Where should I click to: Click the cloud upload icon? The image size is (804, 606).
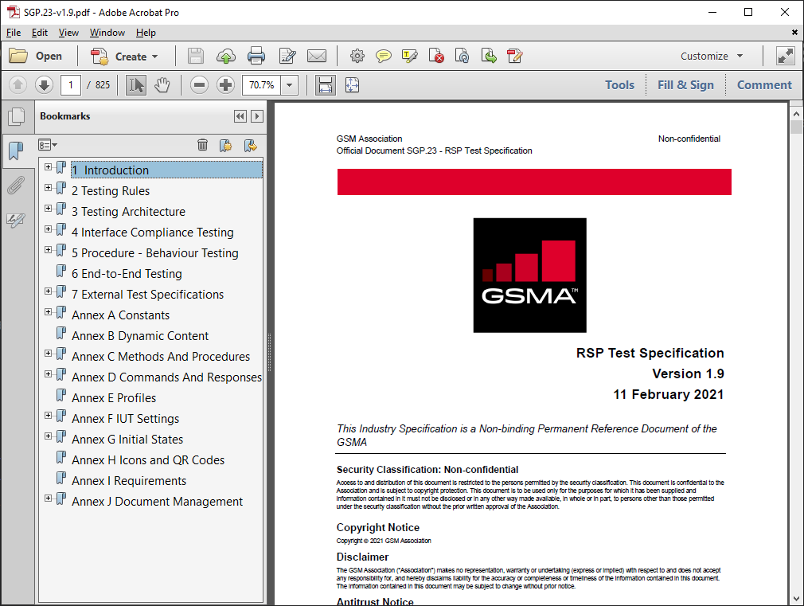[x=225, y=56]
